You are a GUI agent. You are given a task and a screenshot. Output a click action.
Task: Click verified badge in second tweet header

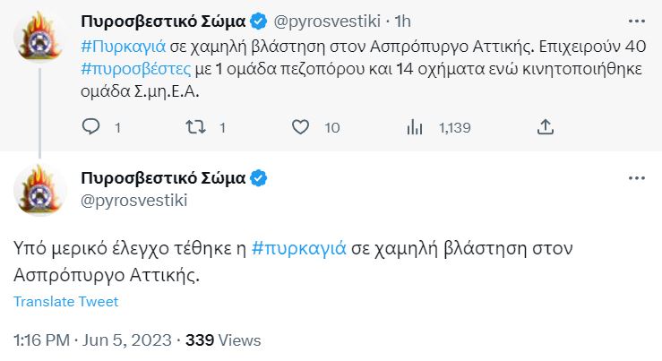pyautogui.click(x=259, y=178)
